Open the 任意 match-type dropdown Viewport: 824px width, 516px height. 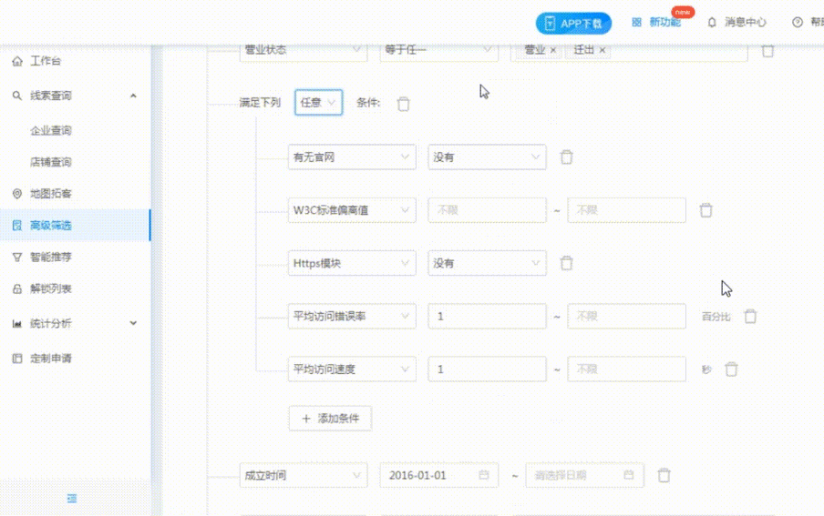tap(318, 102)
